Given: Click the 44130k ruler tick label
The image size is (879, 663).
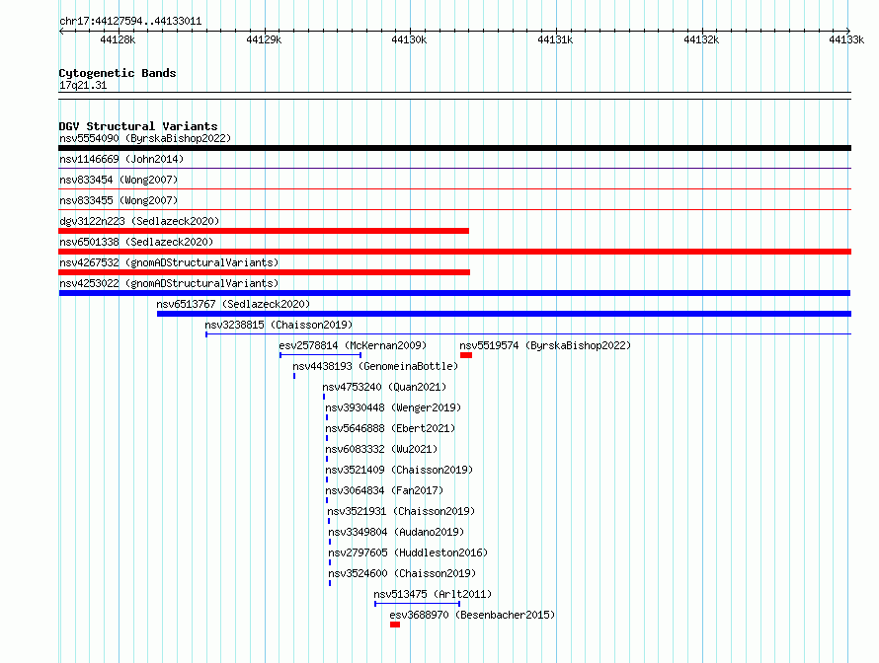Looking at the screenshot, I should click(x=409, y=39).
